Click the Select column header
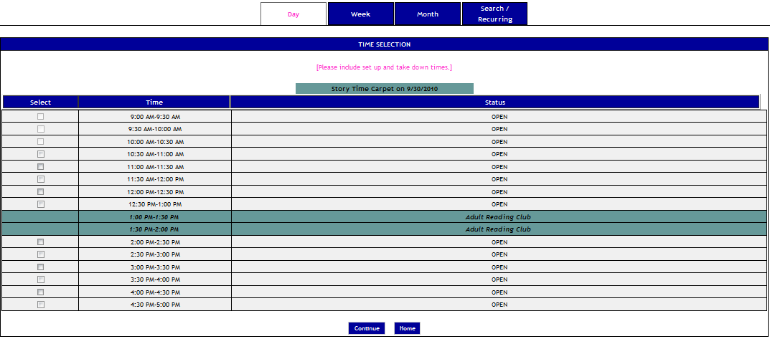770x344 pixels. point(40,102)
